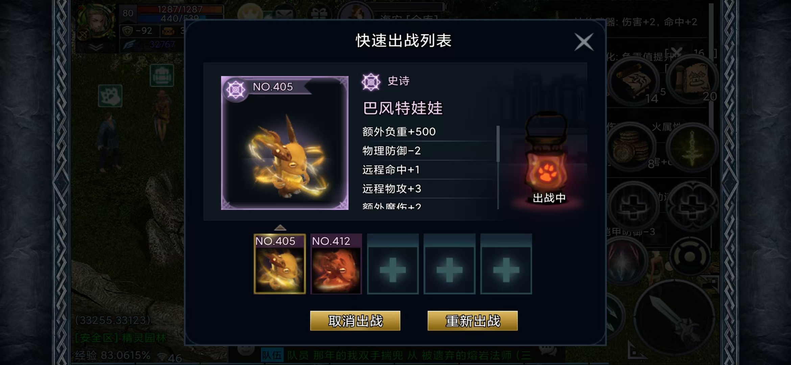Screen dimensions: 791x365
Task: Add a doll to the third slot
Action: point(393,264)
